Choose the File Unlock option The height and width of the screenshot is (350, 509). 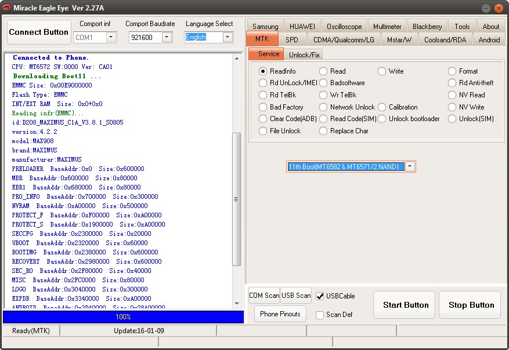coord(263,131)
